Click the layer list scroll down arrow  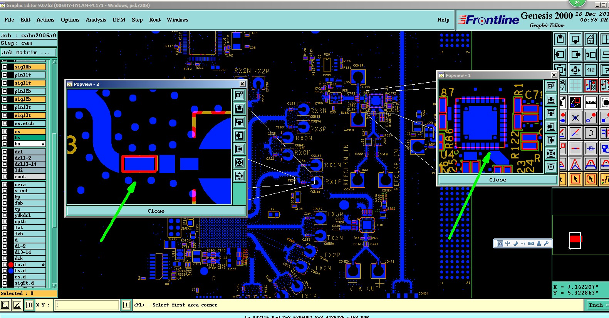point(54,285)
